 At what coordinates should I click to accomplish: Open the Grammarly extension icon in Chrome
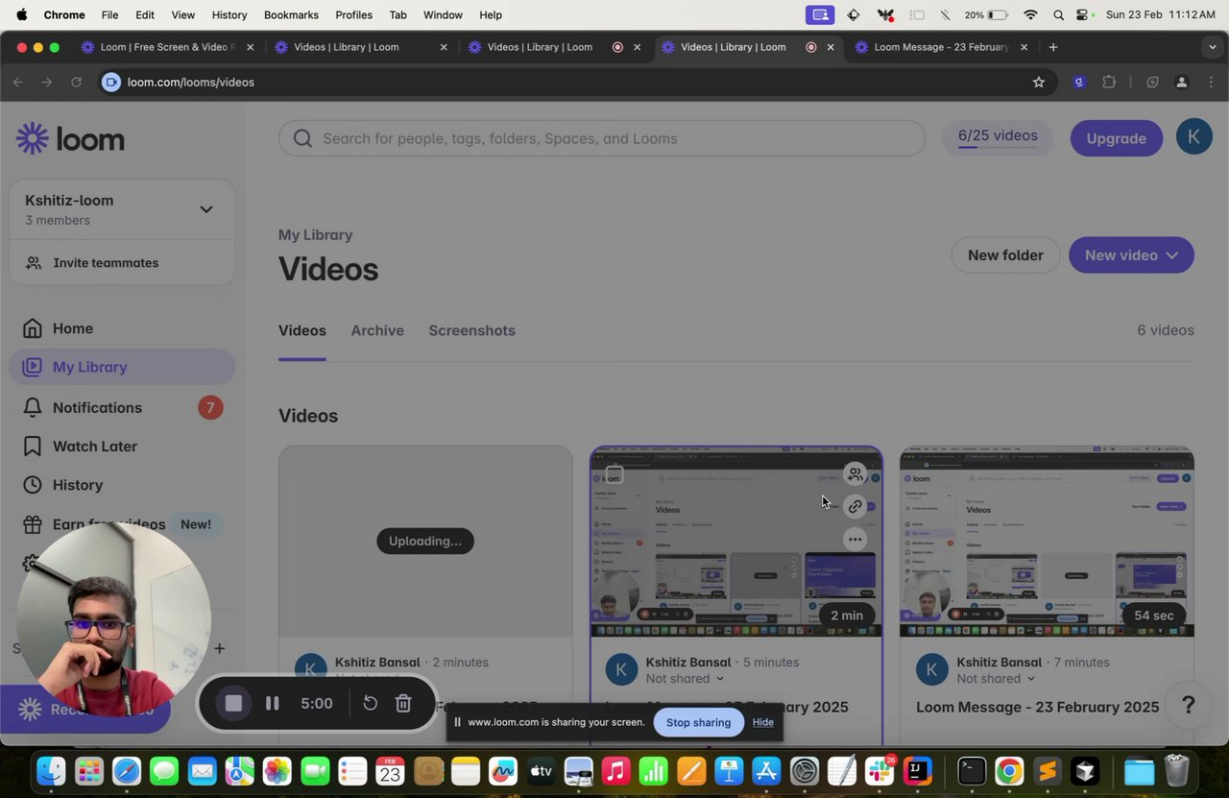1079,83
